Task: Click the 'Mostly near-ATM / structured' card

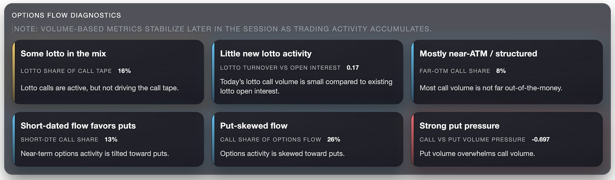Action: click(507, 71)
